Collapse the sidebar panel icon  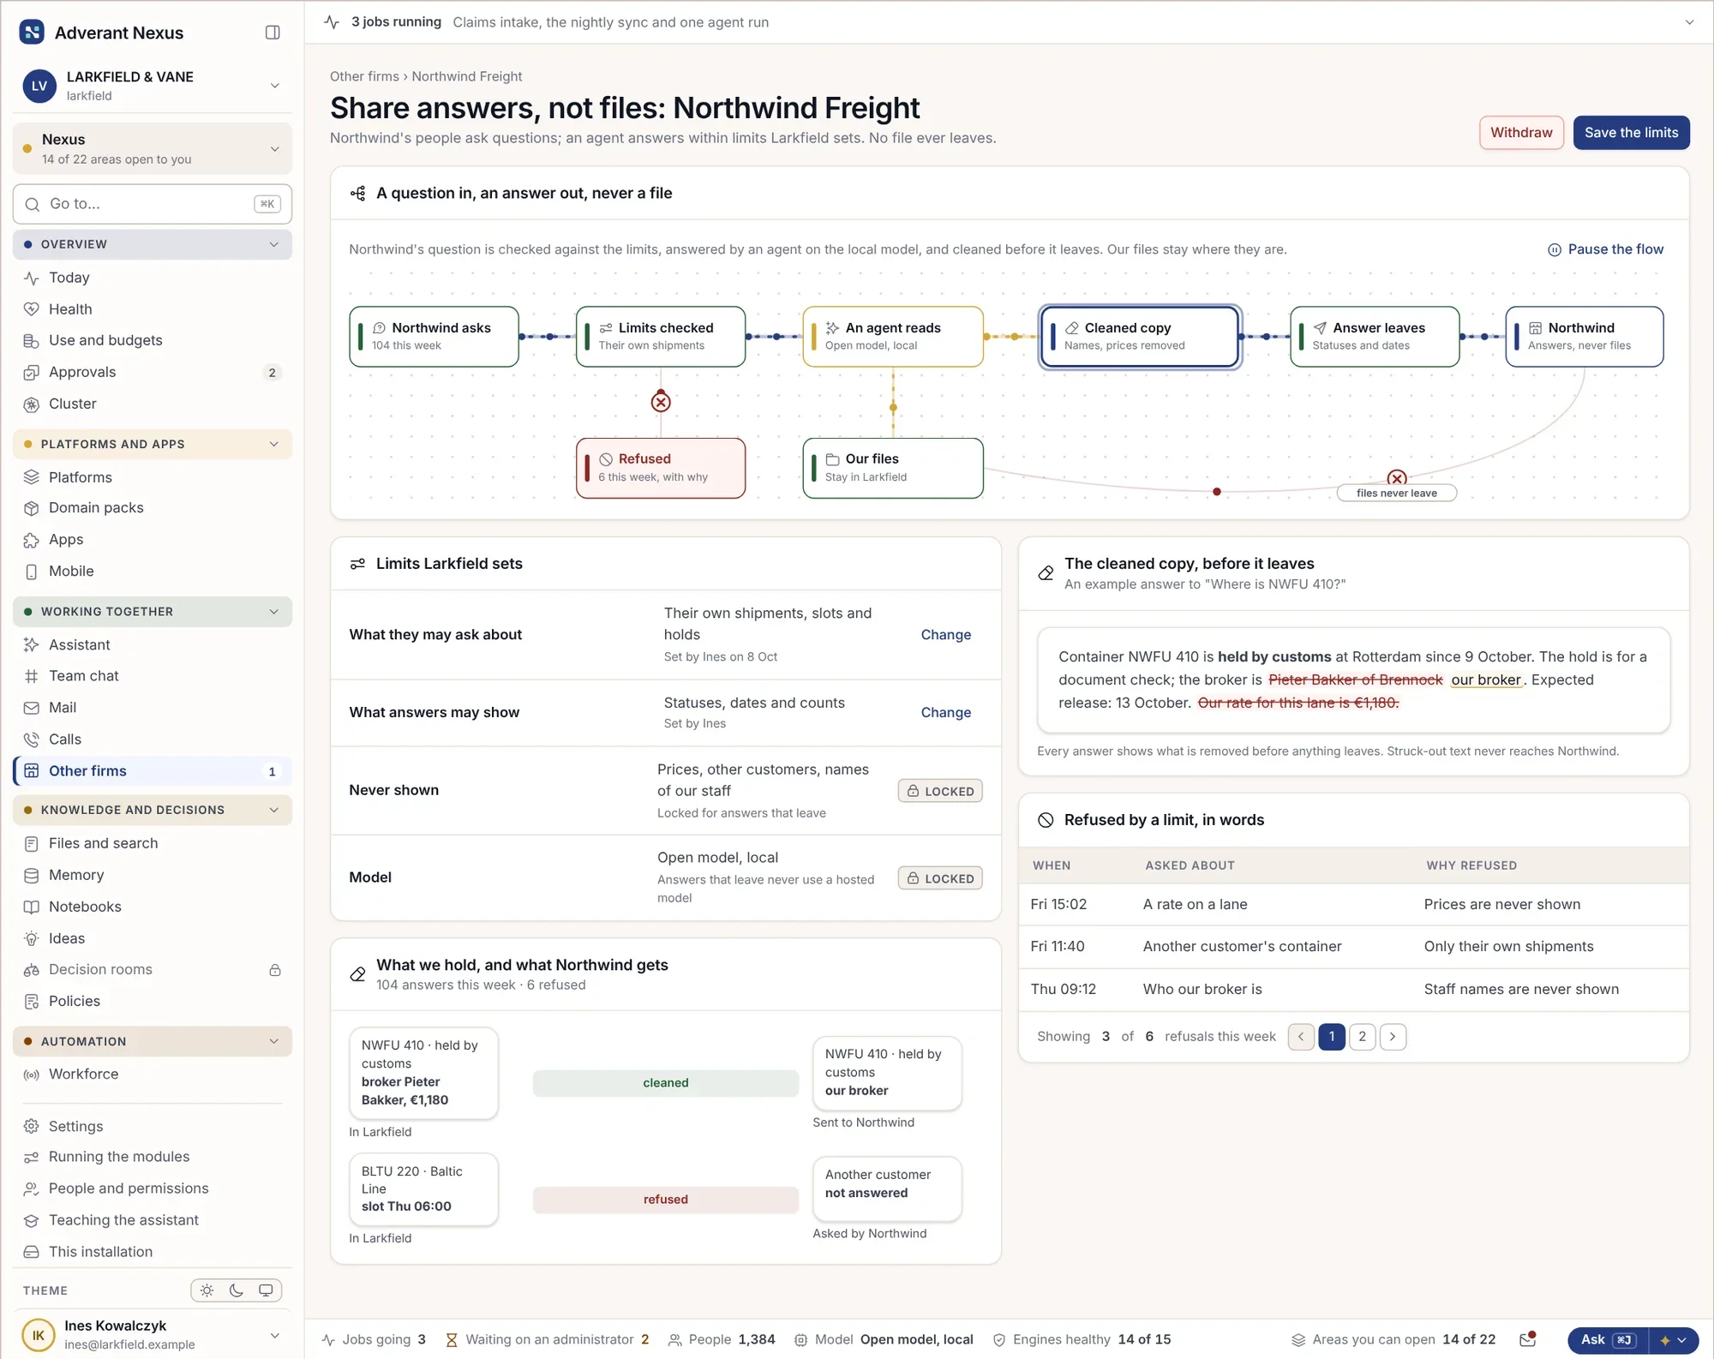pyautogui.click(x=273, y=33)
